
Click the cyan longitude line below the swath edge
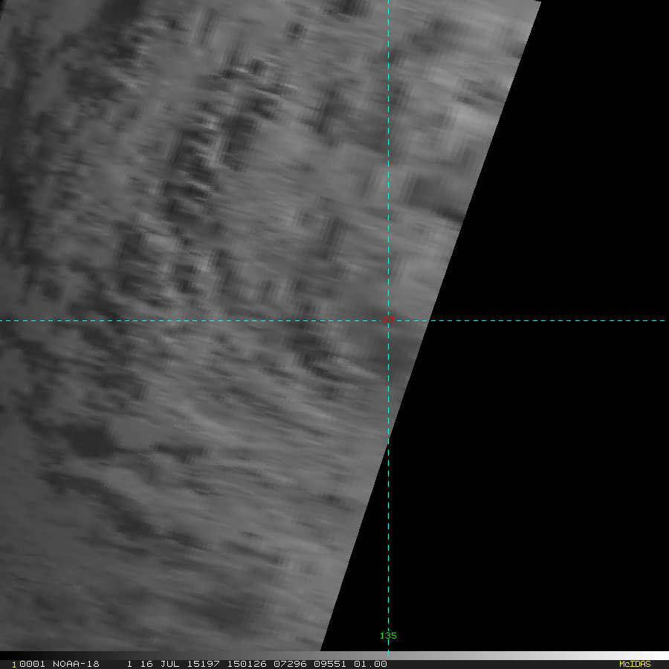388,535
